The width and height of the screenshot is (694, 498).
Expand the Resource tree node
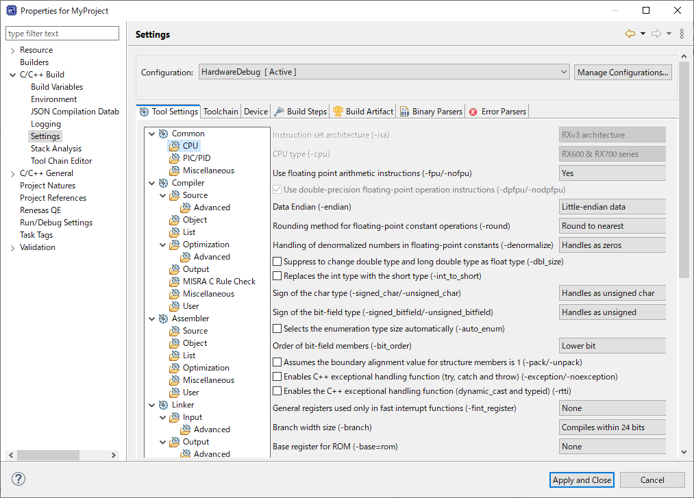click(12, 51)
